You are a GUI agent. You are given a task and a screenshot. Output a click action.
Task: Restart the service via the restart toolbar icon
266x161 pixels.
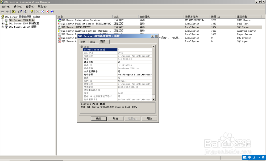(x=52, y=12)
